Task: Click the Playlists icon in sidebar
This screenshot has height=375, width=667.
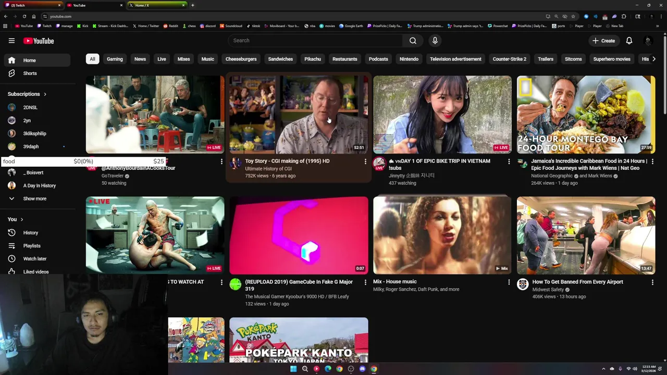Action: click(11, 246)
